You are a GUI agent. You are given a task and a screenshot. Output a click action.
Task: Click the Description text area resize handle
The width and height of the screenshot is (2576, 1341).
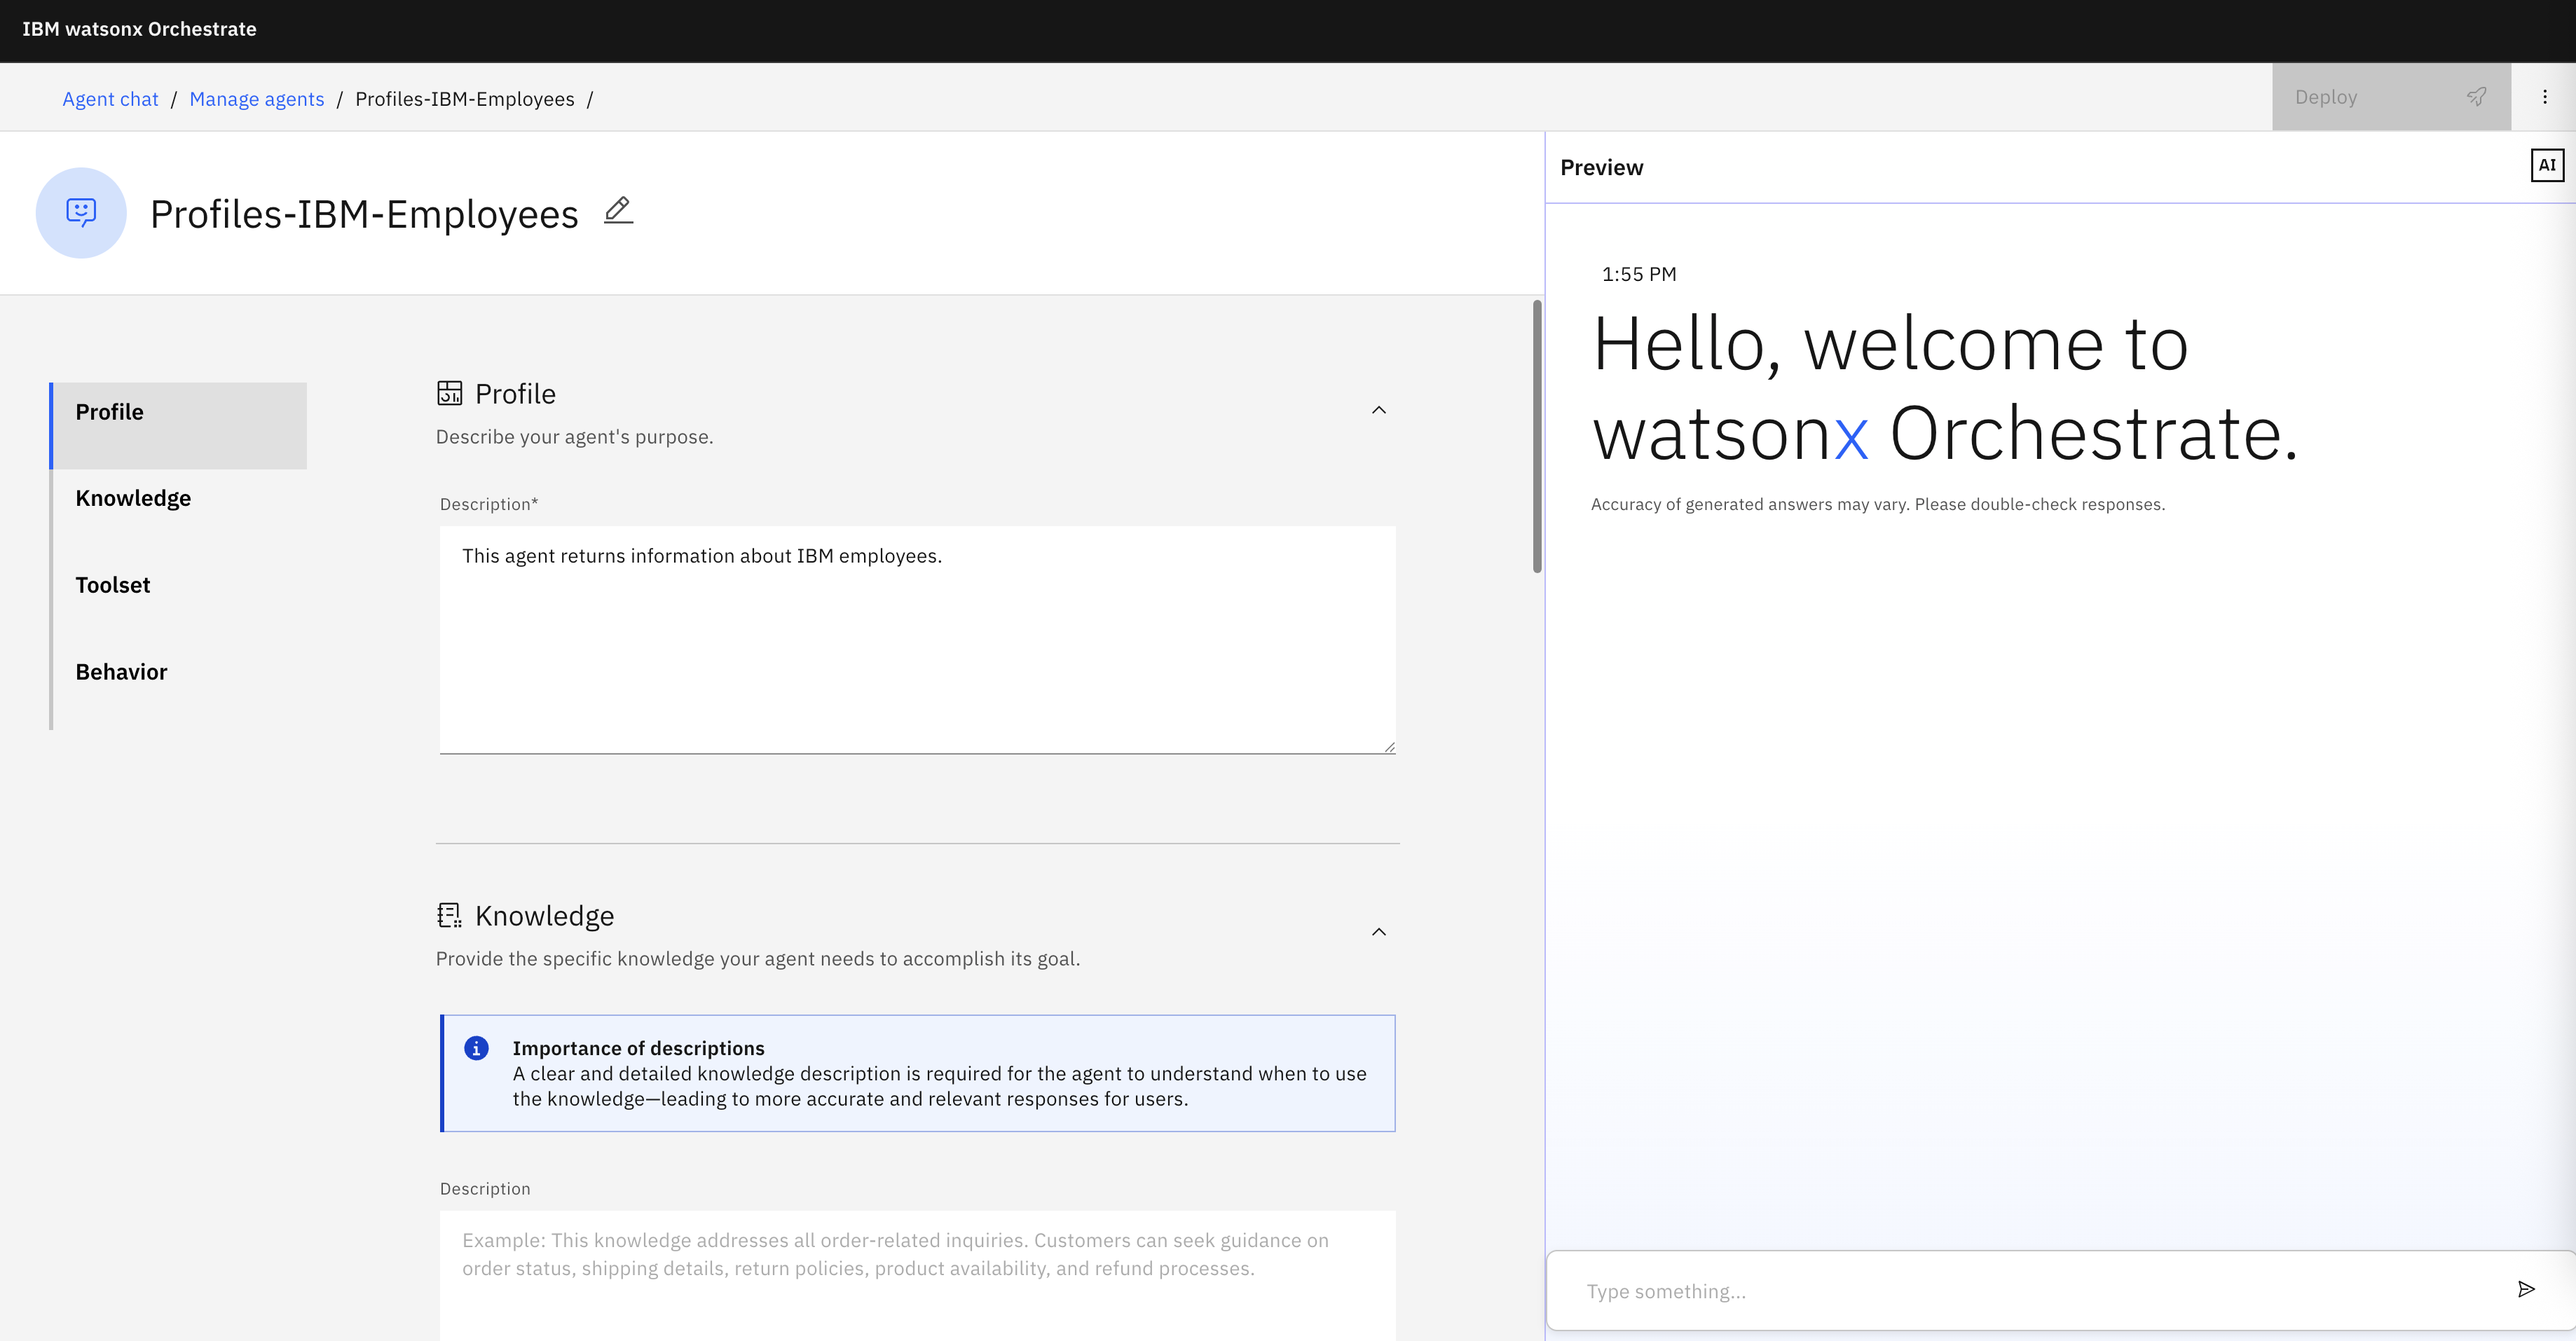[1389, 747]
